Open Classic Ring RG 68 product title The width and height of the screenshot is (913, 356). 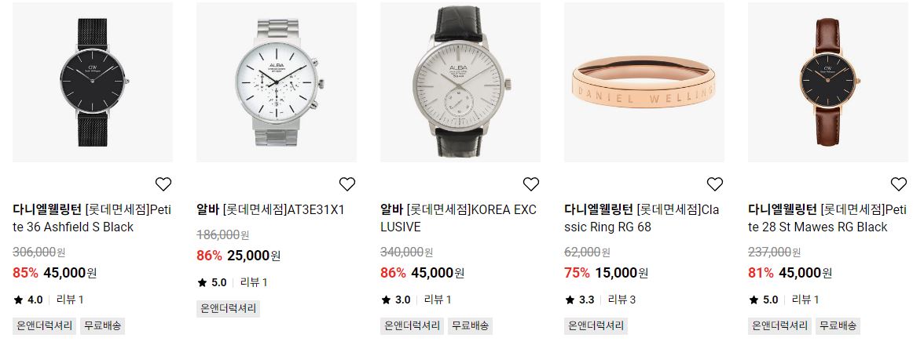pos(642,218)
